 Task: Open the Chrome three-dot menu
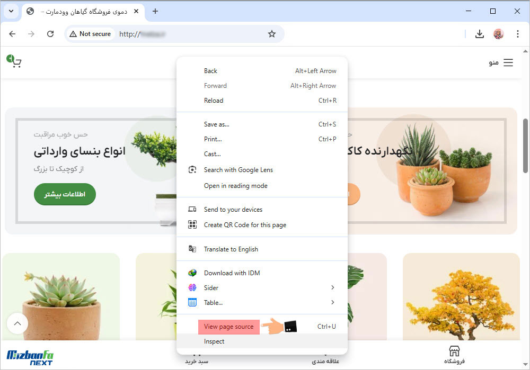coord(518,34)
